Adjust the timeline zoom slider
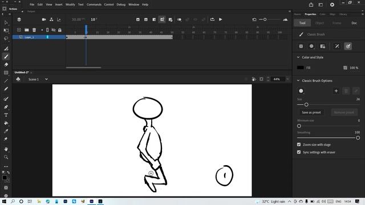Screen dimensions: 365x205 265,19
